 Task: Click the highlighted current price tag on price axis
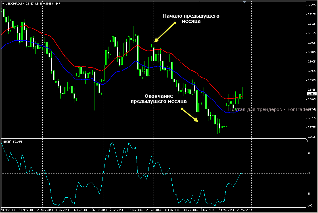coord(311,94)
